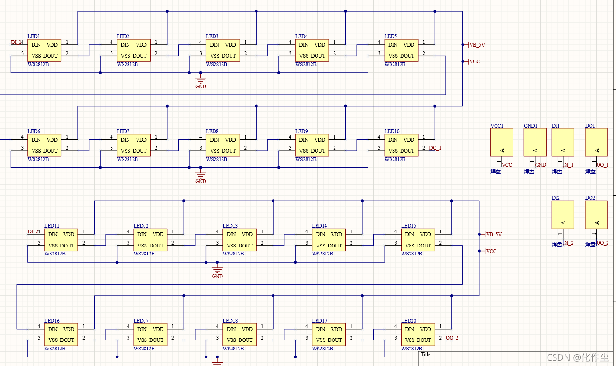Select the LED5 component symbol
Viewport: 616px width, 366px height.
(401, 51)
